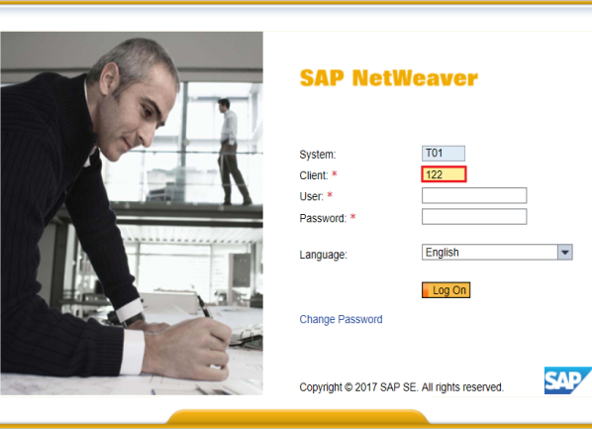Open the Language dropdown arrow
The width and height of the screenshot is (592, 429).
click(565, 252)
